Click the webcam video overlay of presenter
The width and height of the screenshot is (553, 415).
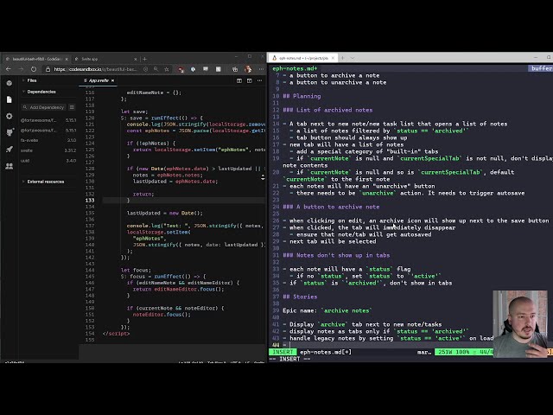pyautogui.click(x=520, y=324)
